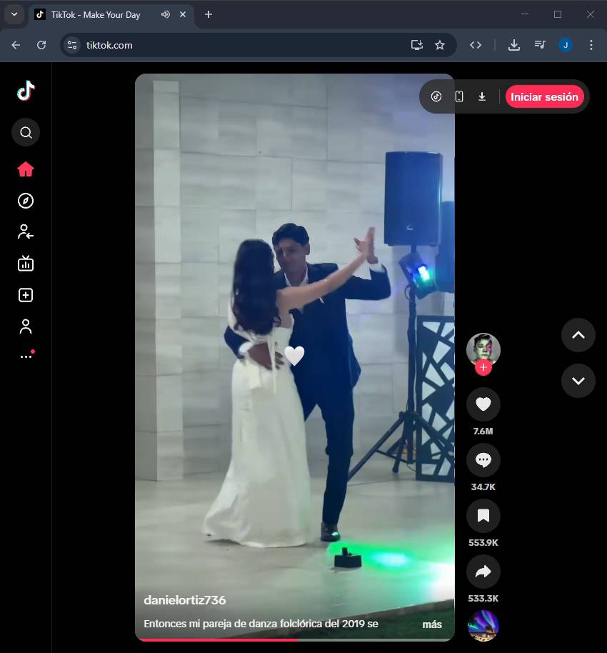This screenshot has height=653, width=607.
Task: Click the Iniciar sesión button
Action: (544, 97)
